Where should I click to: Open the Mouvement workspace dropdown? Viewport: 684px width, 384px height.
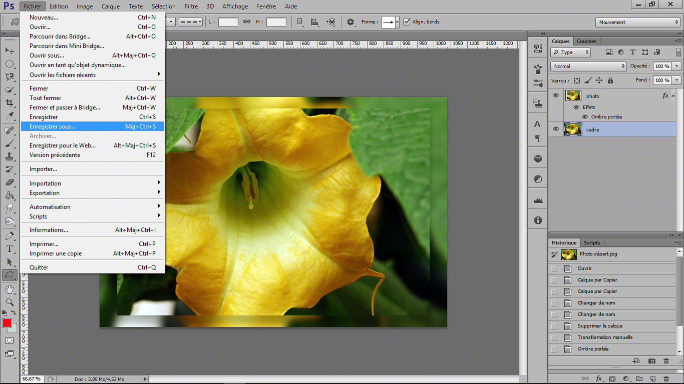coord(638,22)
